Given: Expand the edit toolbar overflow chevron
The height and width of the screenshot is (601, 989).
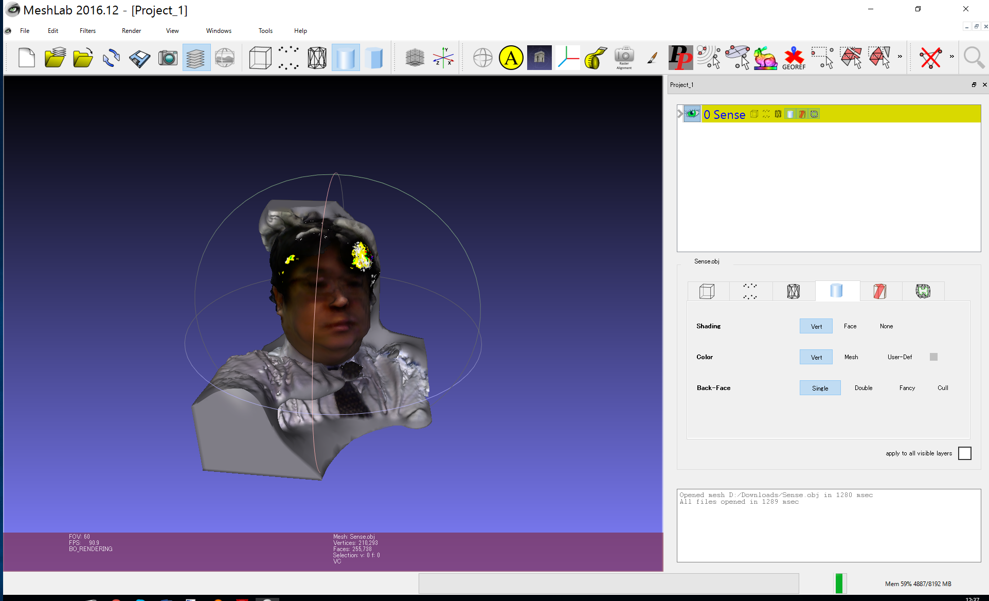Looking at the screenshot, I should click(x=900, y=57).
